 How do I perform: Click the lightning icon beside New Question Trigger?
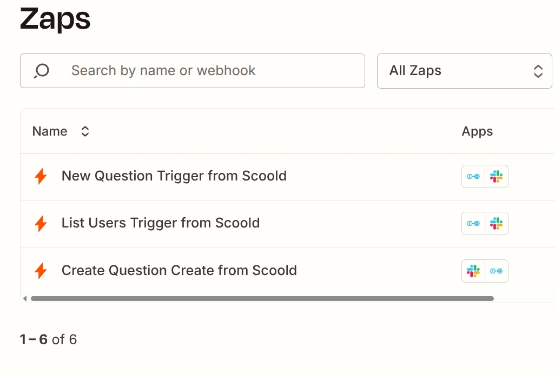[40, 176]
